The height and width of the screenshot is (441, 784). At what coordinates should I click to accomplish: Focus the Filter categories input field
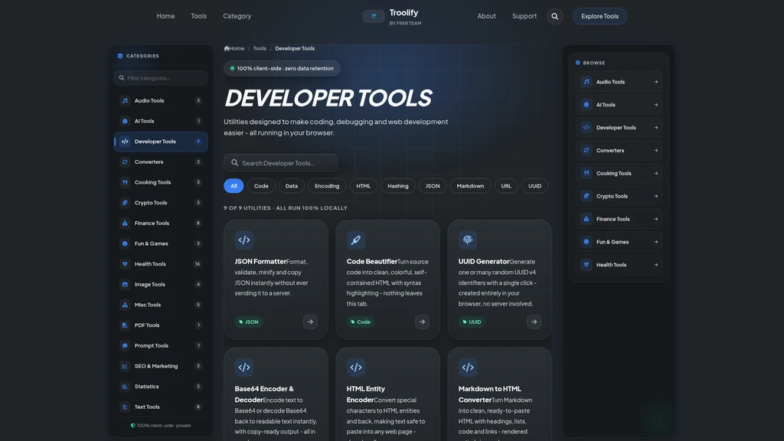[x=161, y=78]
